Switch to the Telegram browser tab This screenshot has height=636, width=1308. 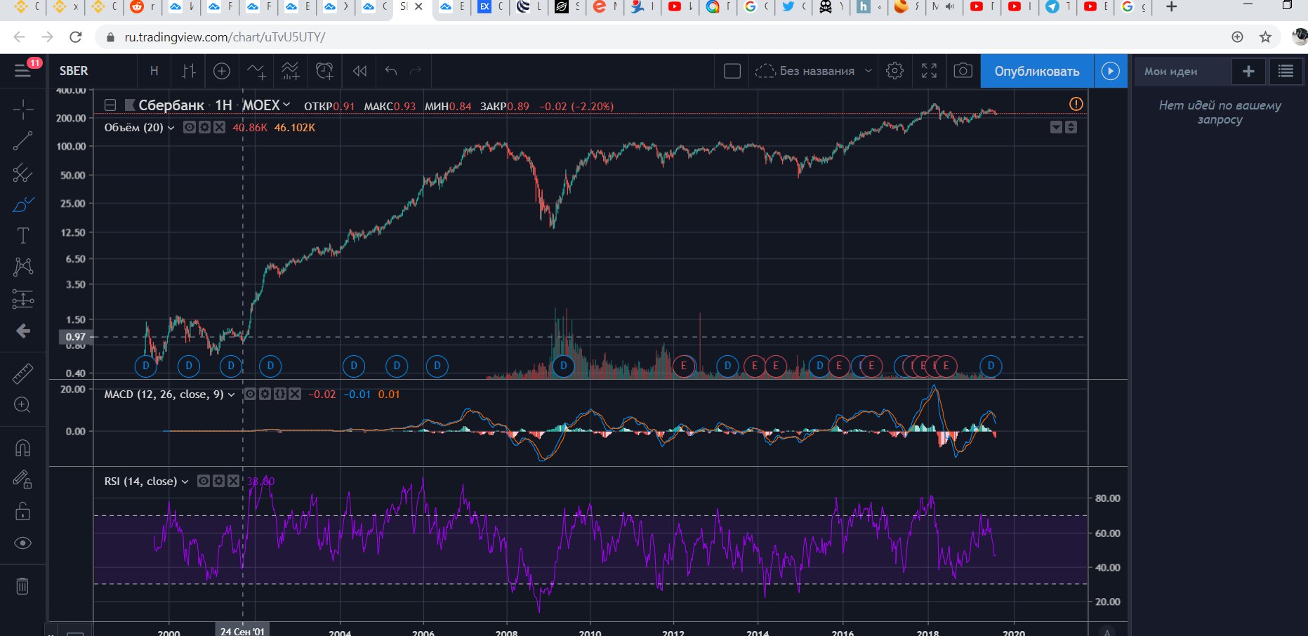pyautogui.click(x=1058, y=7)
